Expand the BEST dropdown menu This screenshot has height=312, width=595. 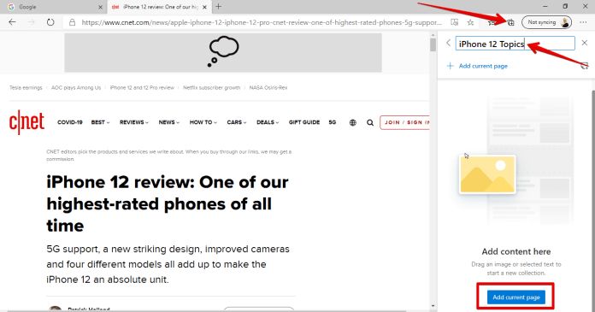[100, 122]
